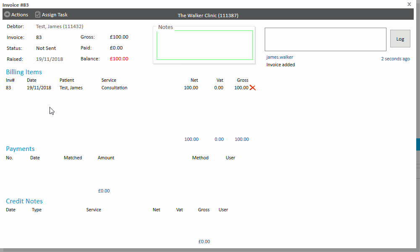Screen dimensions: 420x252
Task: Remove the Consultation billing item with the red X
Action: [253, 88]
